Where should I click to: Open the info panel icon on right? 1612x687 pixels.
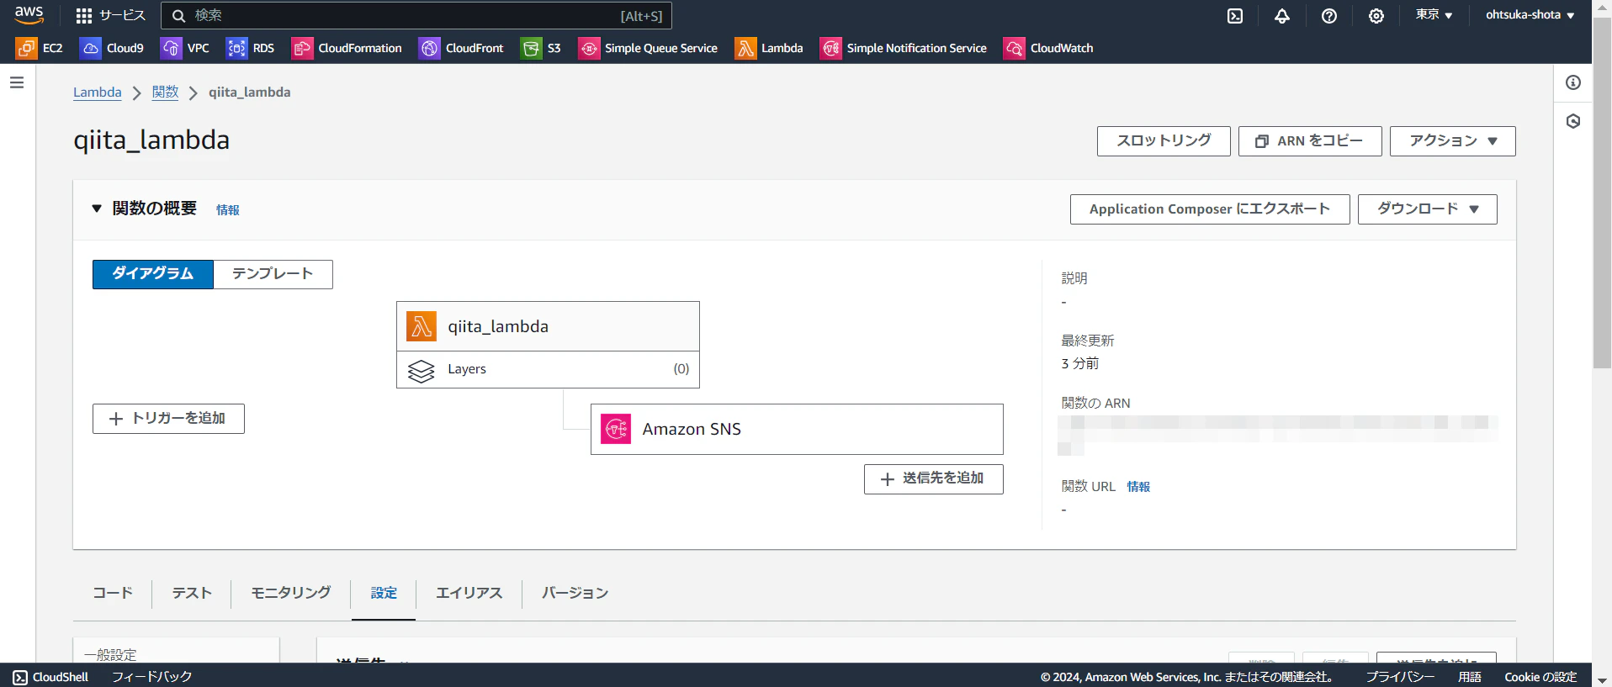(x=1573, y=82)
